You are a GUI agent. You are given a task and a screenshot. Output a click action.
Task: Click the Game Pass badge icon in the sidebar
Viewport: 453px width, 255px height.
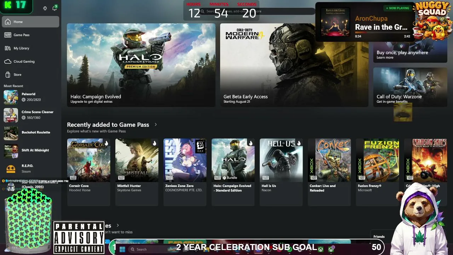point(8,35)
